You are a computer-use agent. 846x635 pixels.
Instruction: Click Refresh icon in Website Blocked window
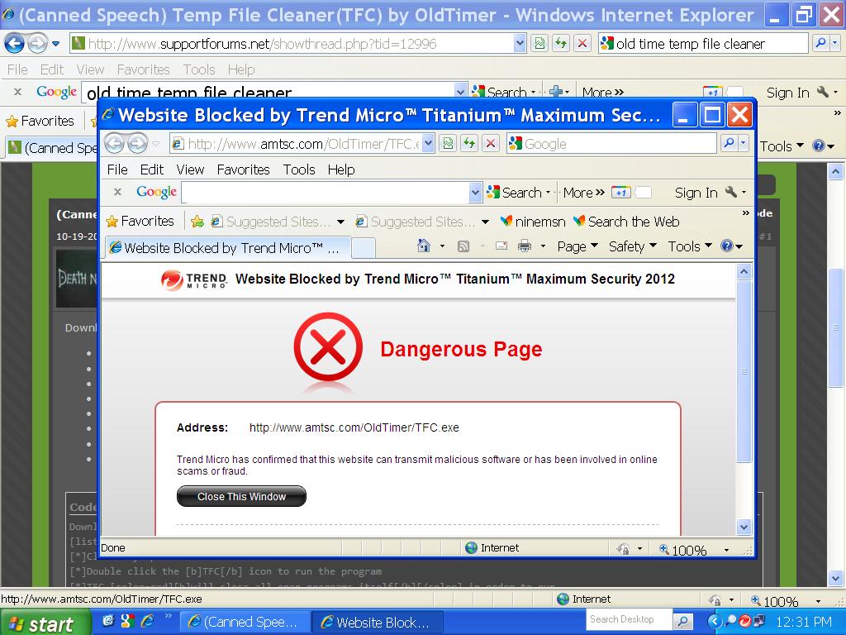[x=469, y=144]
